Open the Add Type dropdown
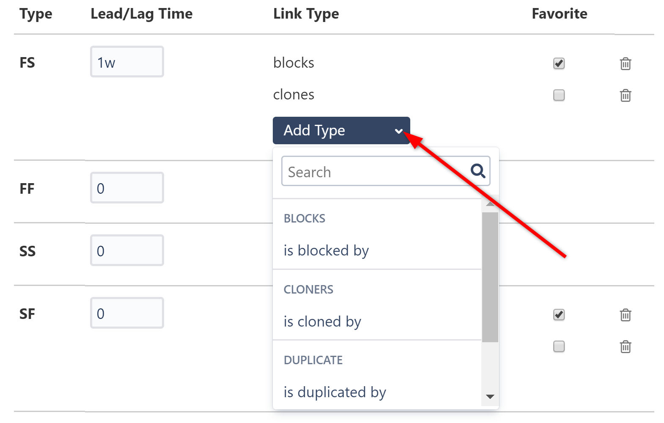Screen dimensions: 664x423 (x=341, y=130)
